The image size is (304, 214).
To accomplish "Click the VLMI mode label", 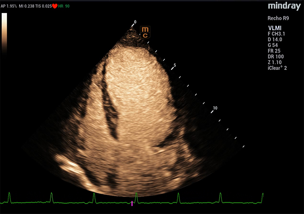I will click(x=274, y=28).
